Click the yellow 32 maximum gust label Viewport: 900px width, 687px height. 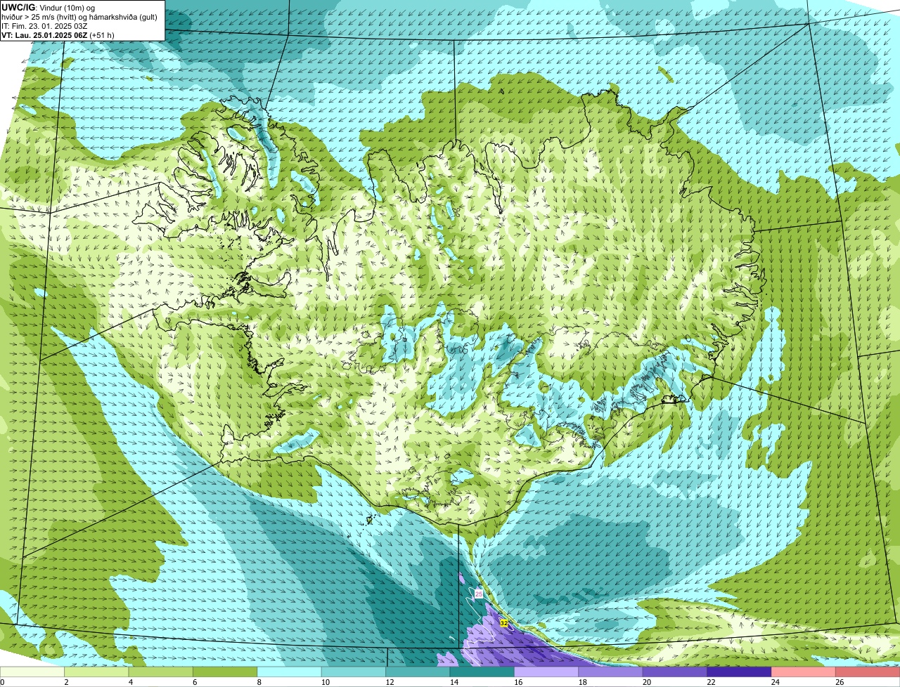tap(503, 623)
